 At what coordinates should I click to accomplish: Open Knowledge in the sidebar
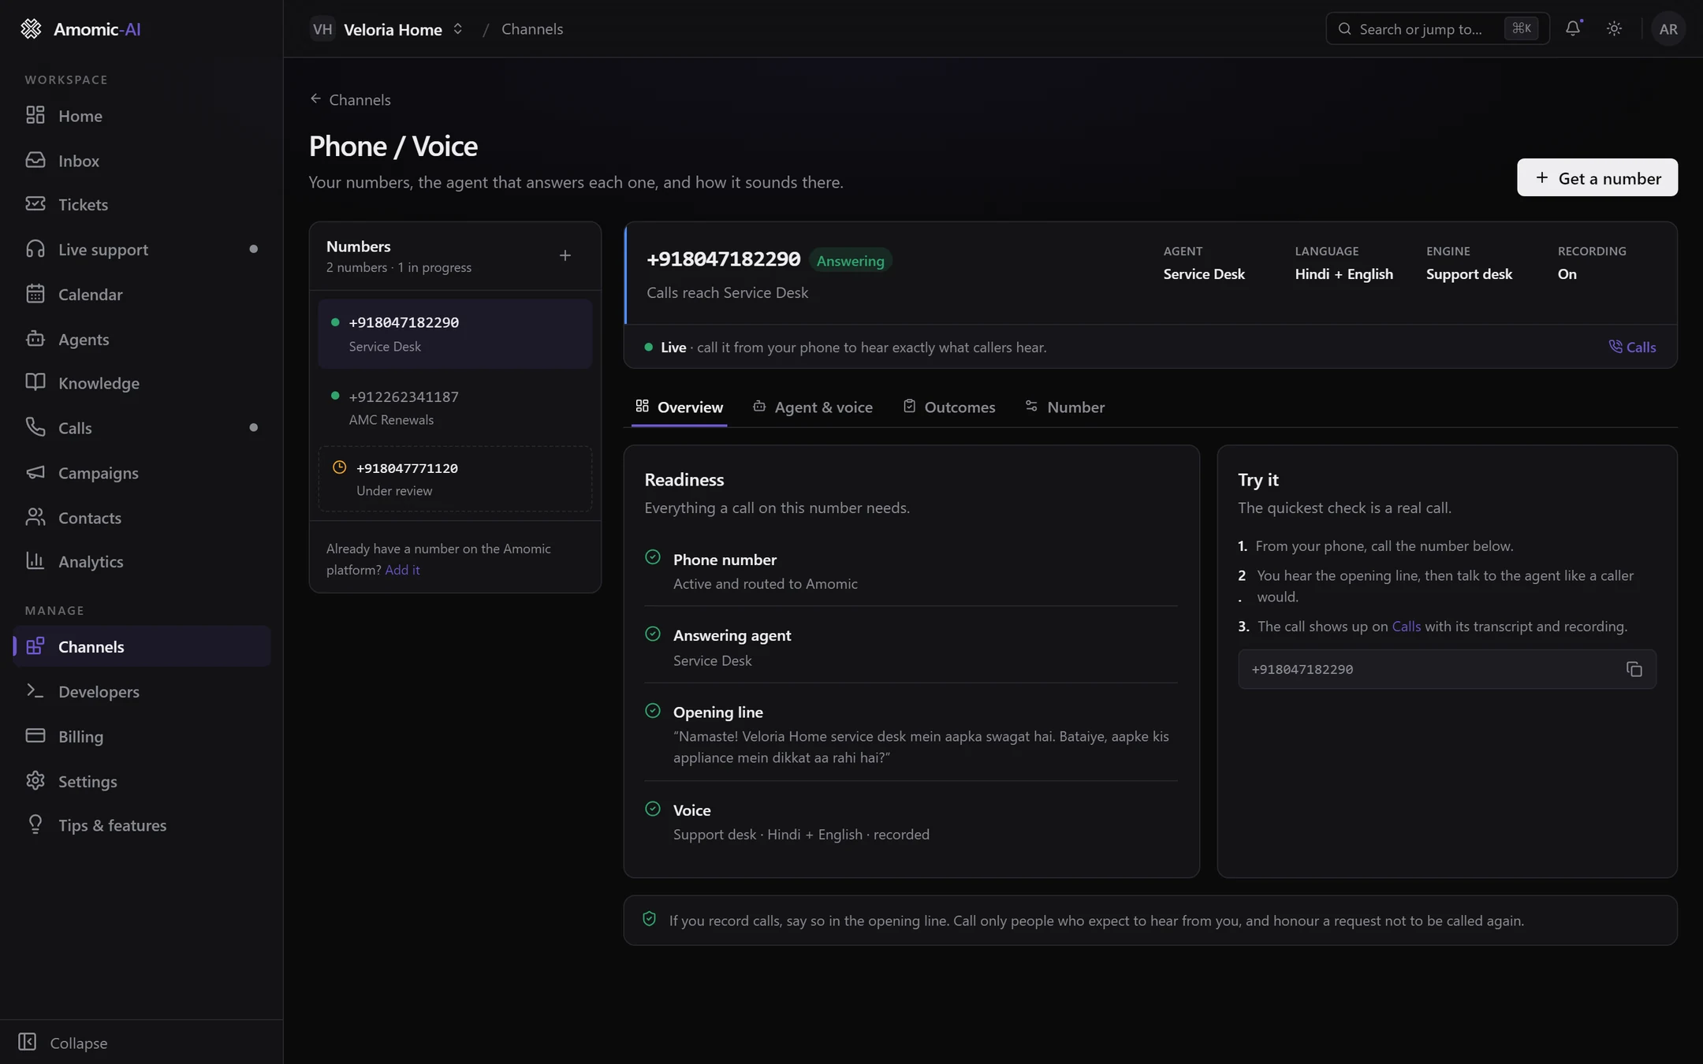pyautogui.click(x=142, y=382)
